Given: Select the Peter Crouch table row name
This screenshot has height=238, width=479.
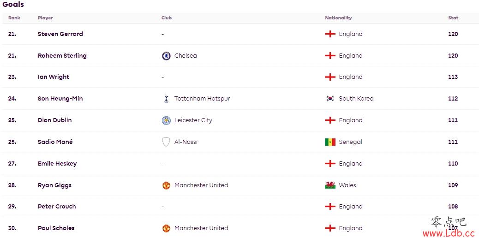Looking at the screenshot, I should click(56, 207).
